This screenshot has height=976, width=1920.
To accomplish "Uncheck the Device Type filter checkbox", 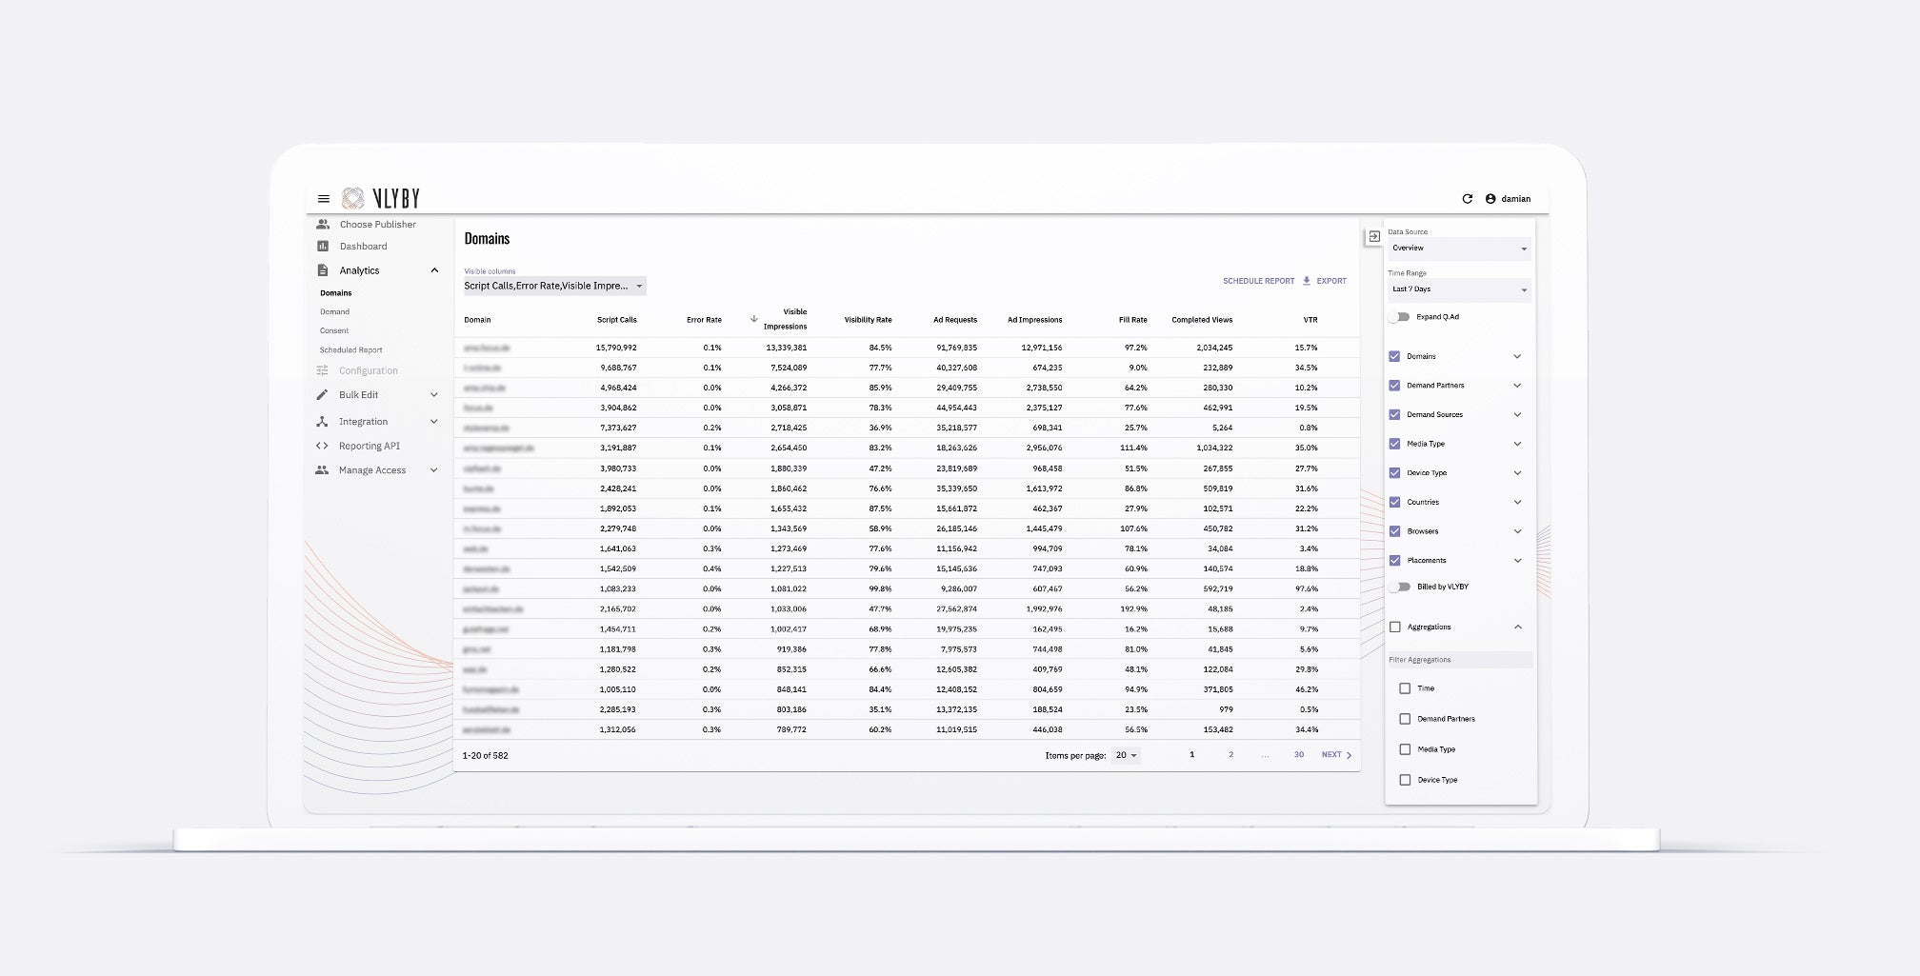I will [x=1395, y=473].
